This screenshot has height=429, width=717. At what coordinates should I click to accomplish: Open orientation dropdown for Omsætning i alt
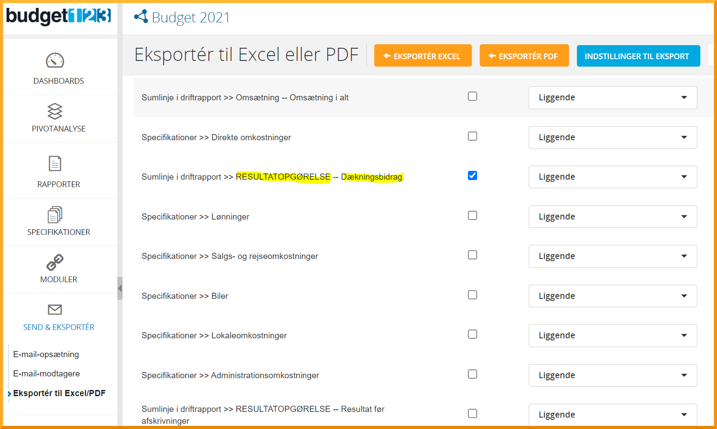coord(612,98)
